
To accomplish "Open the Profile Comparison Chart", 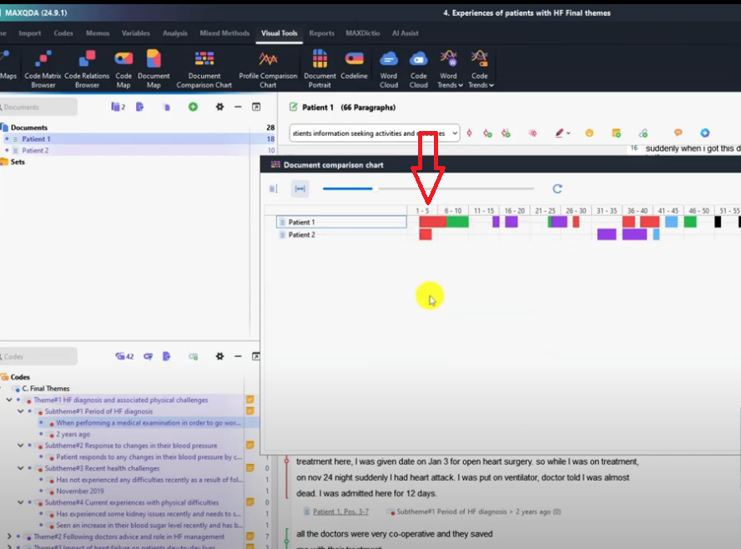I will pyautogui.click(x=268, y=69).
